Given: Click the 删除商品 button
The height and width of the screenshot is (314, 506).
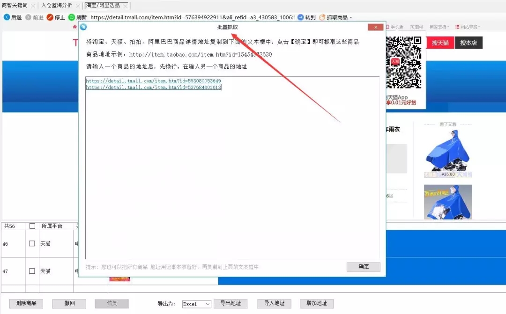Looking at the screenshot, I should [x=26, y=303].
